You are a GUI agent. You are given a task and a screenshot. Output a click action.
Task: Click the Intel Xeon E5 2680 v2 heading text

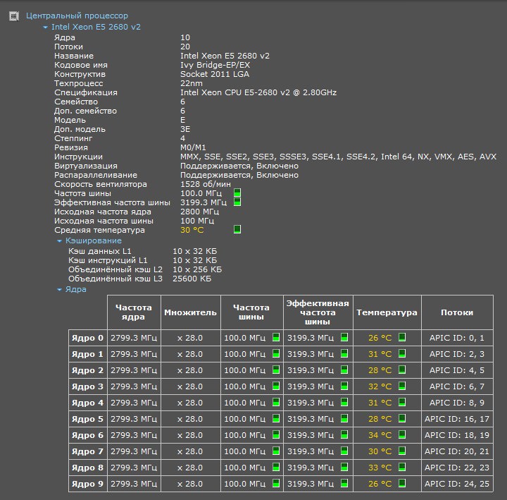(x=96, y=27)
